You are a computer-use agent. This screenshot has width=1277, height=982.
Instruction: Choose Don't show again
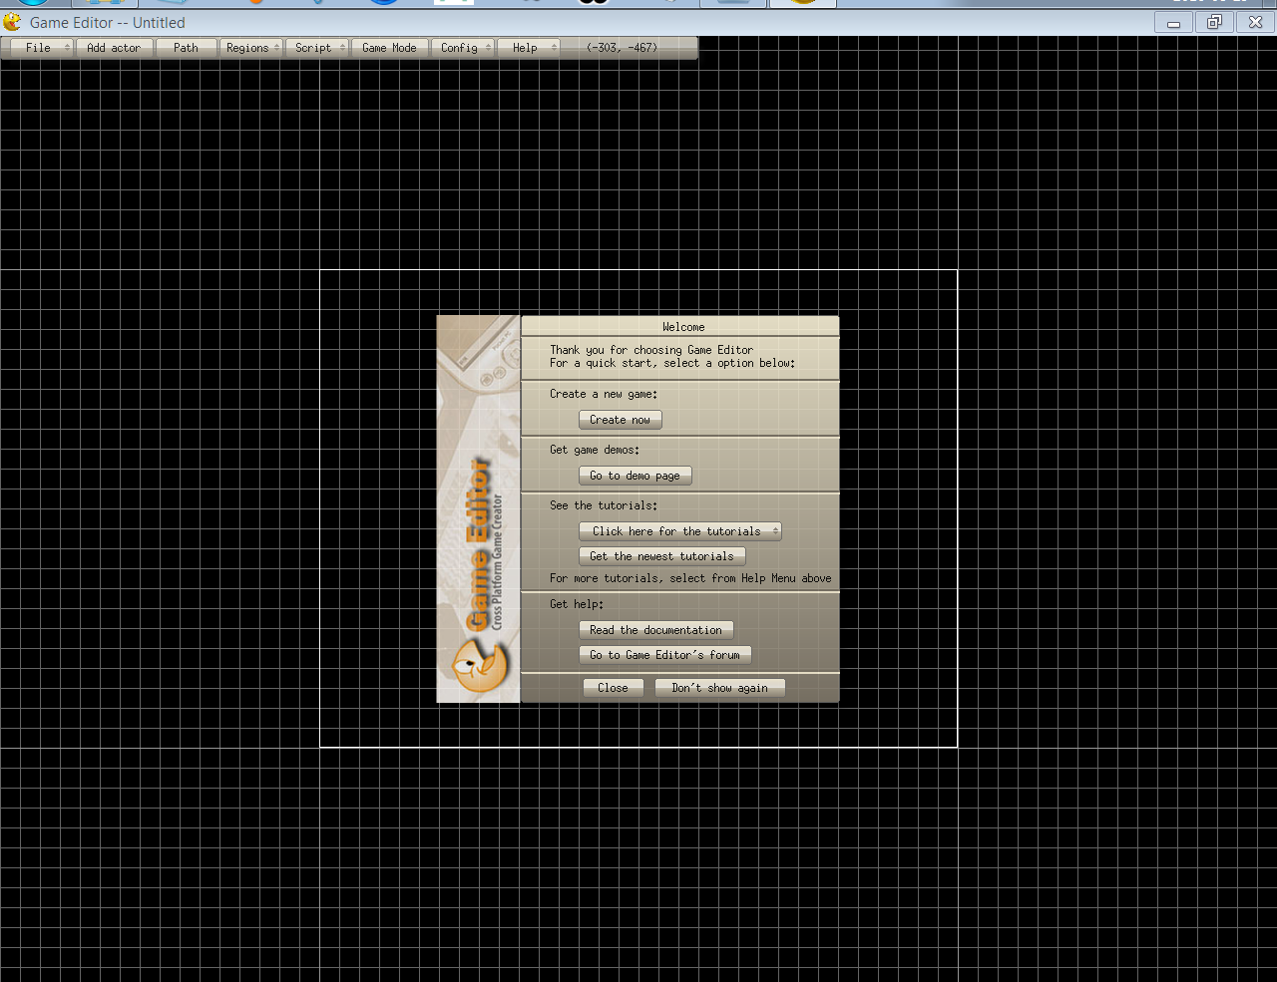719,688
